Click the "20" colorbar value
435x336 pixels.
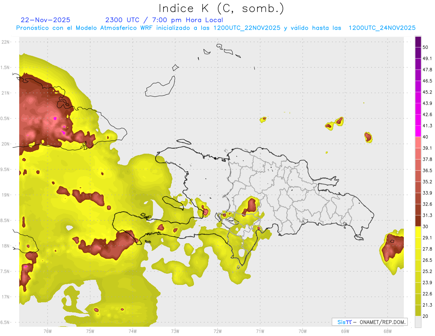tap(426, 316)
